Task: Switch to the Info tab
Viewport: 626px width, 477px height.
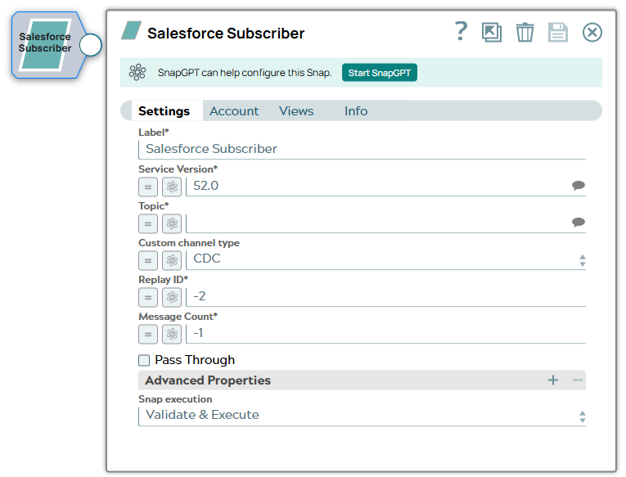Action: (x=356, y=111)
